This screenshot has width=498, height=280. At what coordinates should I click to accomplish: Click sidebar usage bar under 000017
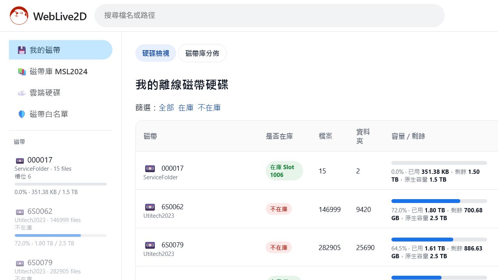61,184
